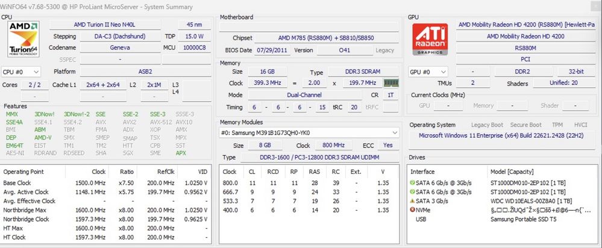The height and width of the screenshot is (248, 602).
Task: Open the CPU #0 selector dropdown
Action: point(21,72)
